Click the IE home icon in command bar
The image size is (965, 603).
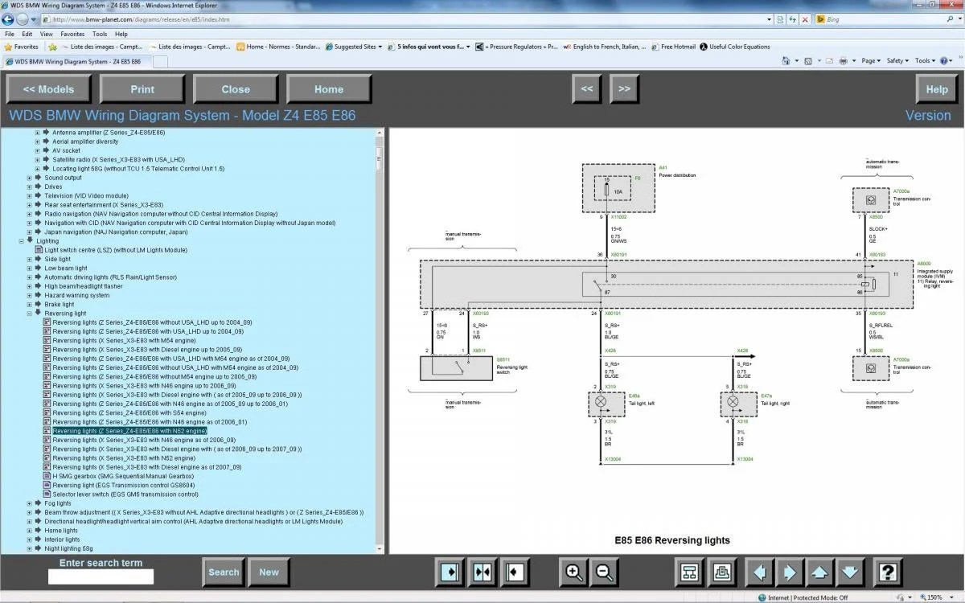pos(787,60)
